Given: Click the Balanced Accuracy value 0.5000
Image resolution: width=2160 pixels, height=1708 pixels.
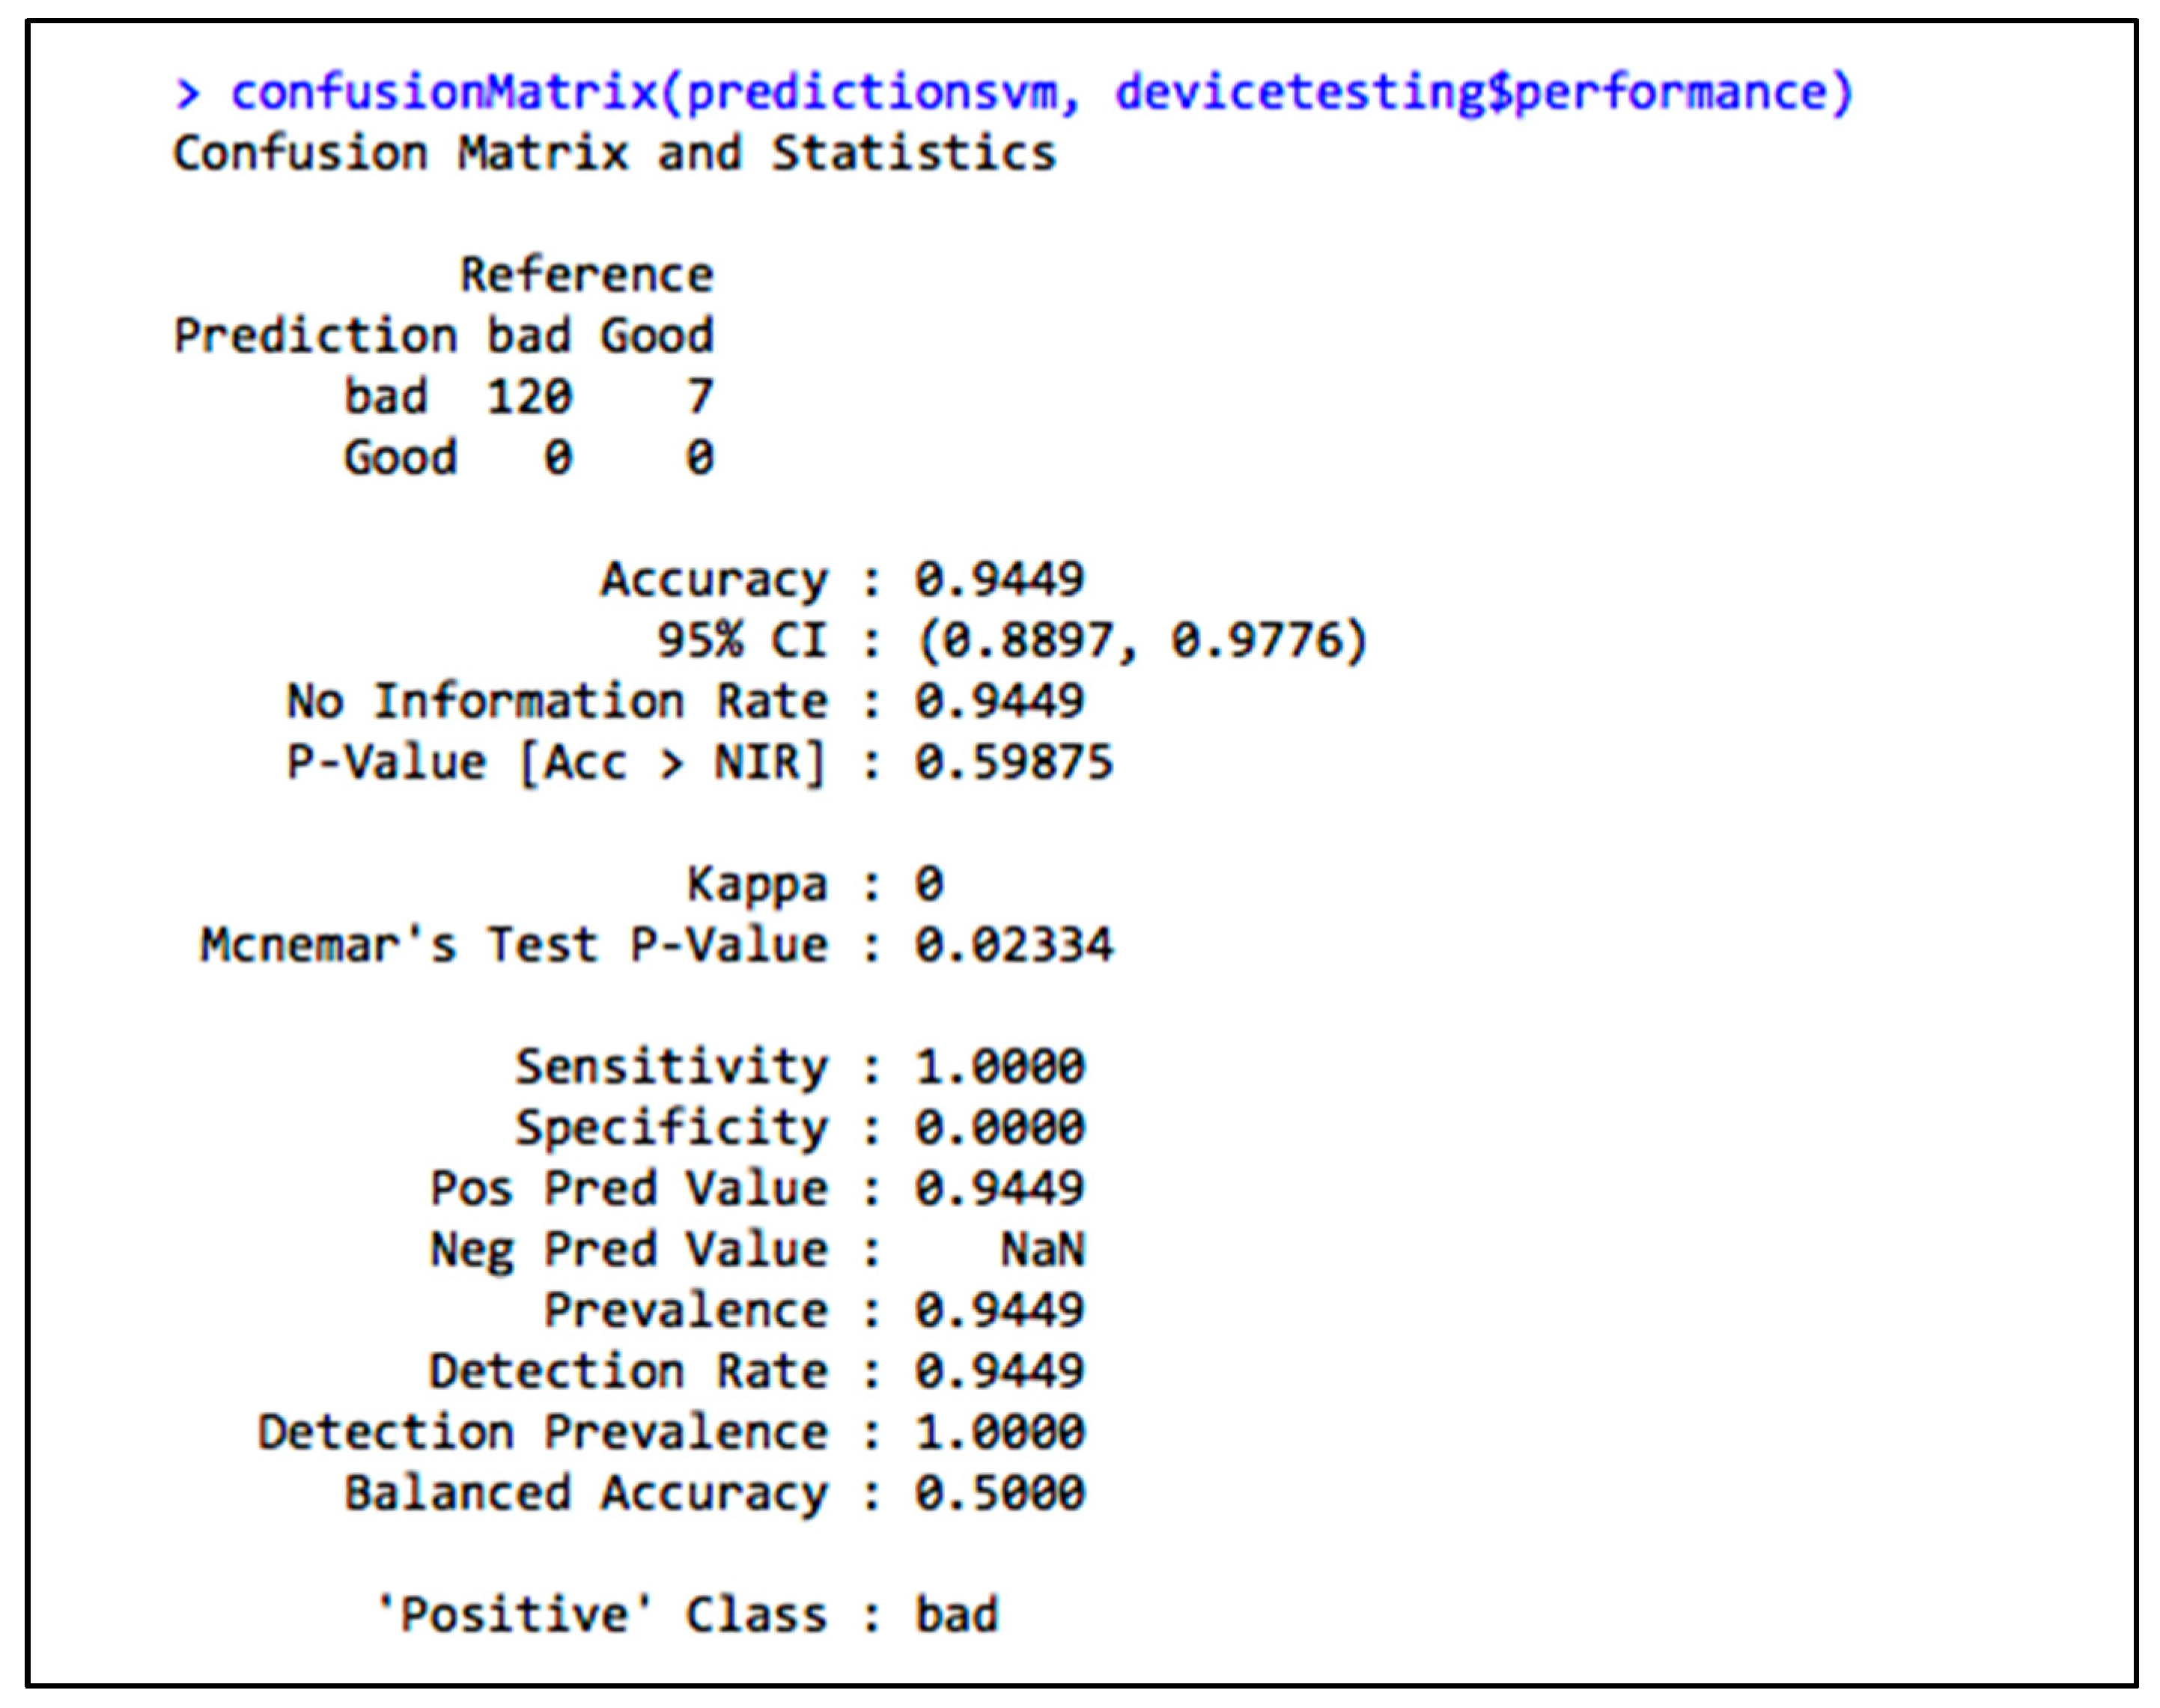Looking at the screenshot, I should coord(998,1493).
